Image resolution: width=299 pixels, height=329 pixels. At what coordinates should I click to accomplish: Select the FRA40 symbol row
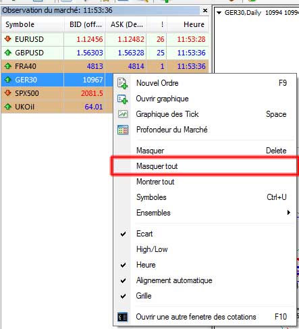click(x=105, y=66)
